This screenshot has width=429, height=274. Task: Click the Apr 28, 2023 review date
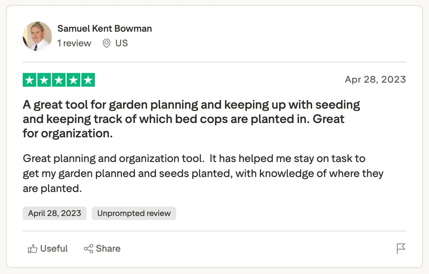[x=375, y=80]
